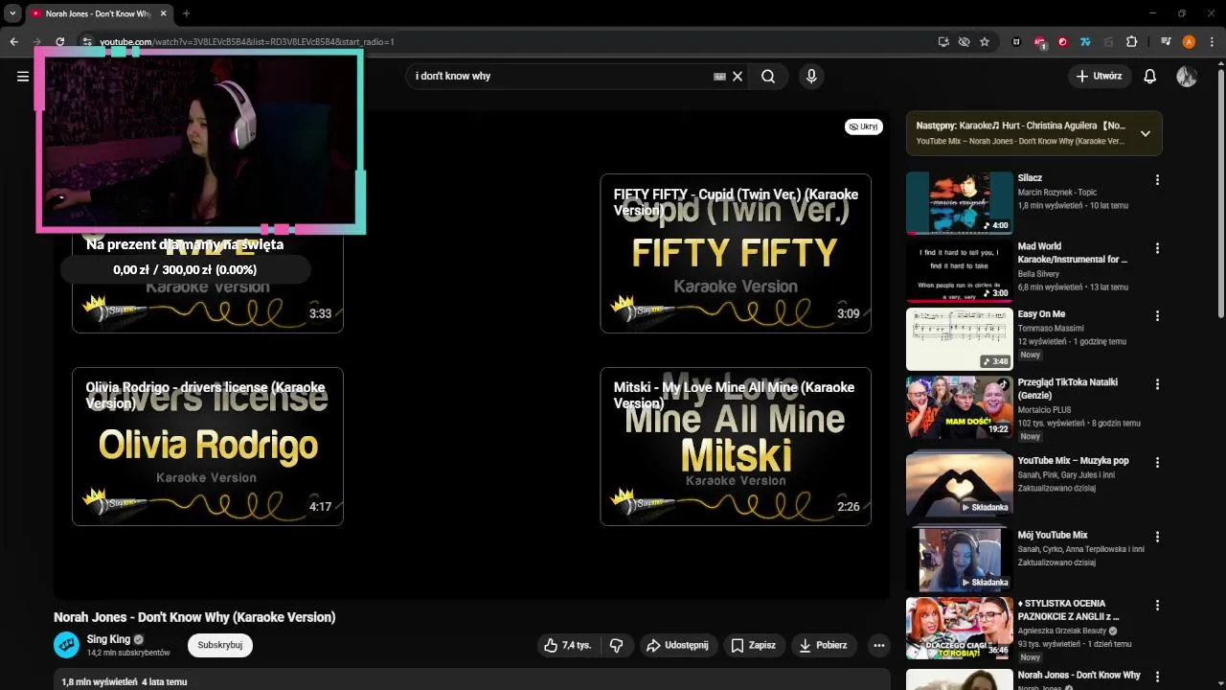This screenshot has height=690, width=1226.
Task: Open the YouTube hamburger guide menu
Action: (x=23, y=77)
